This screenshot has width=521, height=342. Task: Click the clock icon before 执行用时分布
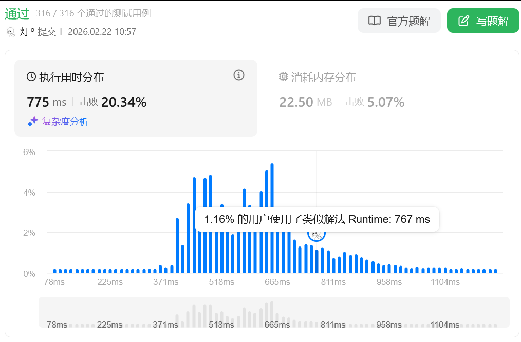click(x=31, y=77)
